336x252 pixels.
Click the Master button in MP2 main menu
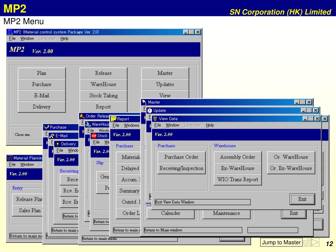point(165,73)
